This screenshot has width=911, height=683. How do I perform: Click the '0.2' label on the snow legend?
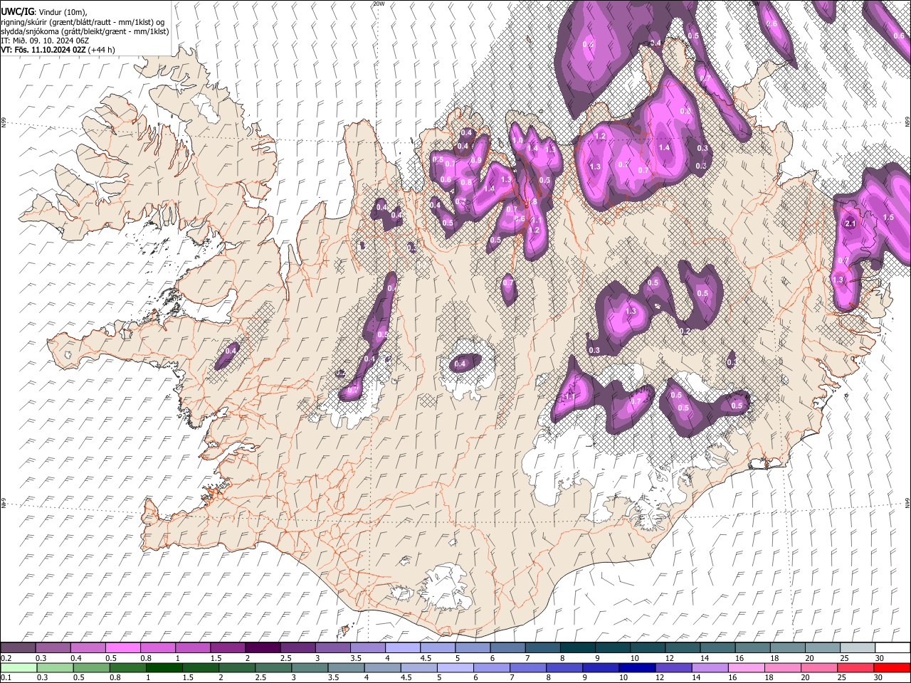pos(6,658)
